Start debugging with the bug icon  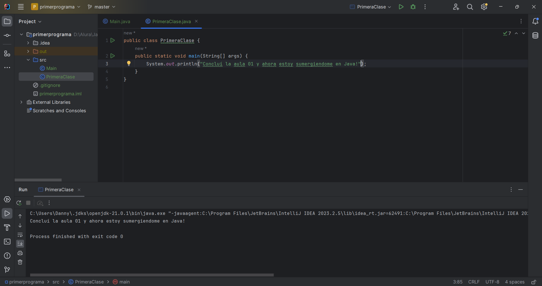(413, 7)
